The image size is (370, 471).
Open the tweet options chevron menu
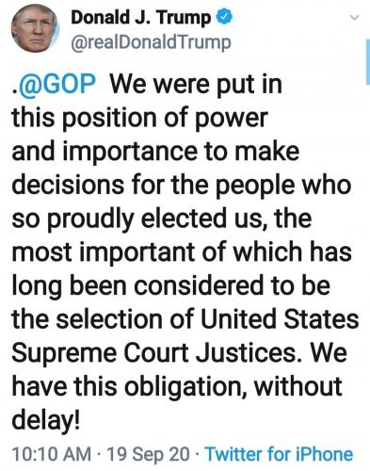click(354, 18)
